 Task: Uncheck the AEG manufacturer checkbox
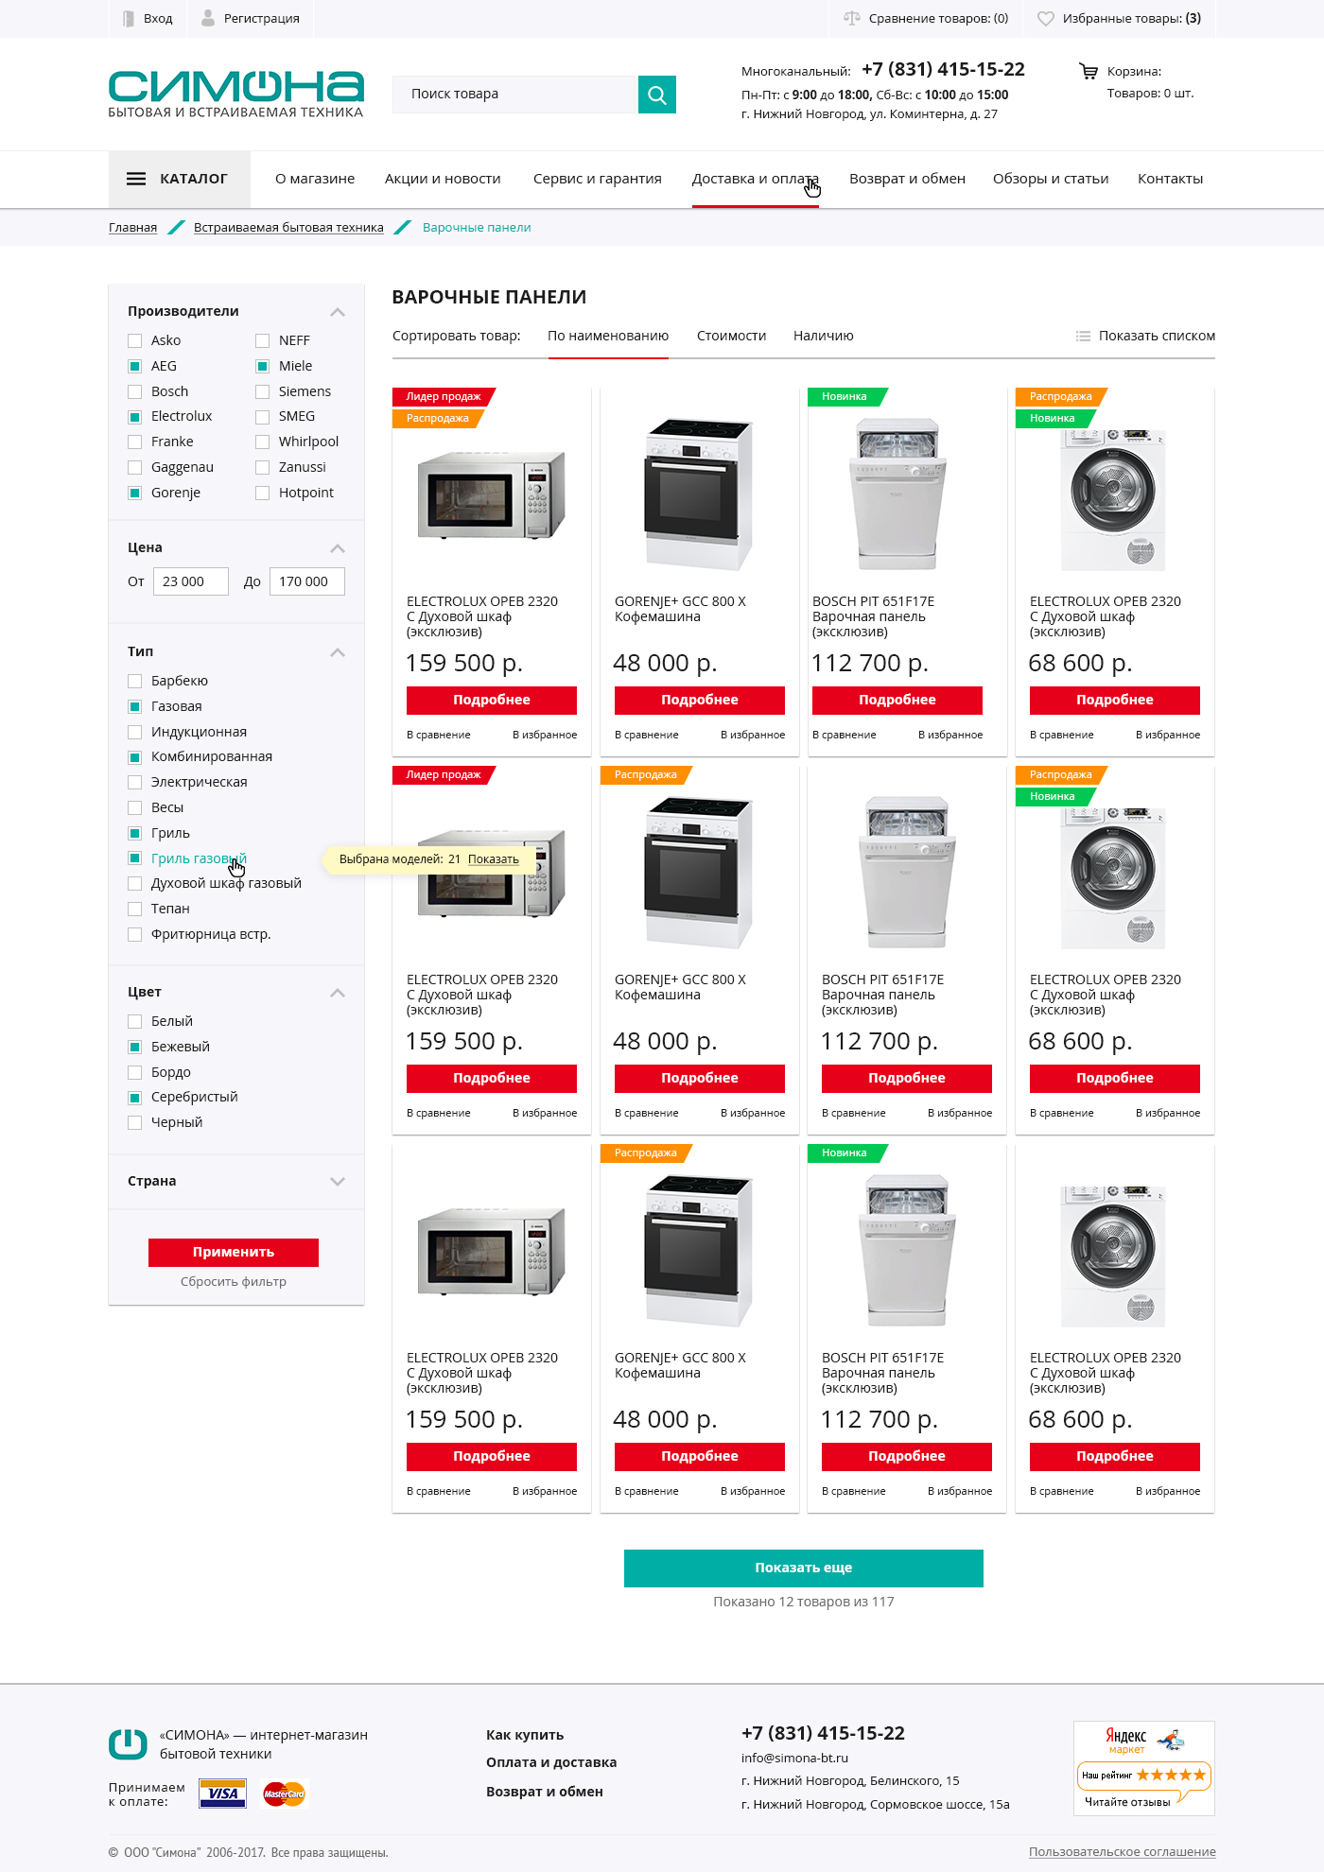coord(134,367)
